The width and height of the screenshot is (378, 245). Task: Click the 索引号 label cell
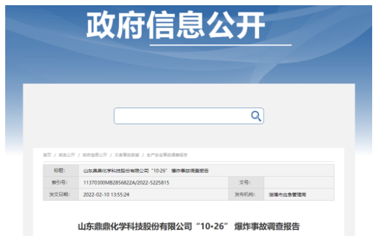(61, 182)
